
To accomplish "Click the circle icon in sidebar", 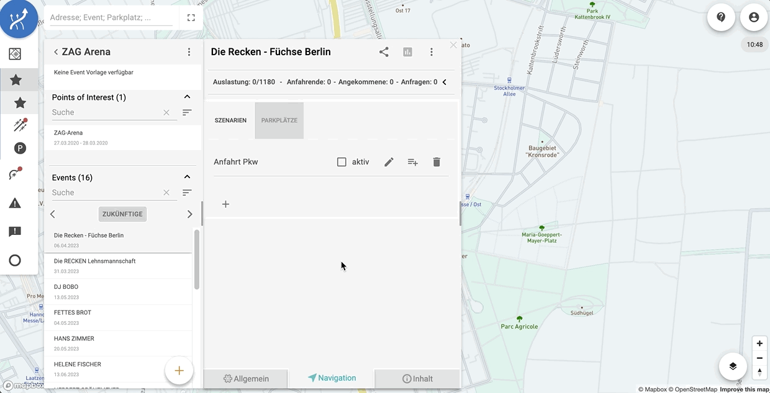I will 16,260.
